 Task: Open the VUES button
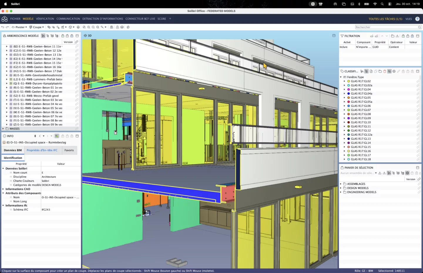tap(409, 19)
